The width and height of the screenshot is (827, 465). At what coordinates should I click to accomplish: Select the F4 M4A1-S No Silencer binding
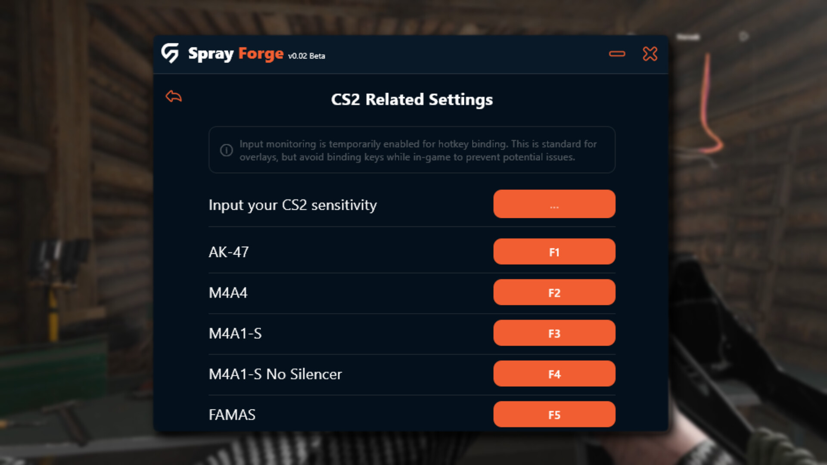coord(554,374)
